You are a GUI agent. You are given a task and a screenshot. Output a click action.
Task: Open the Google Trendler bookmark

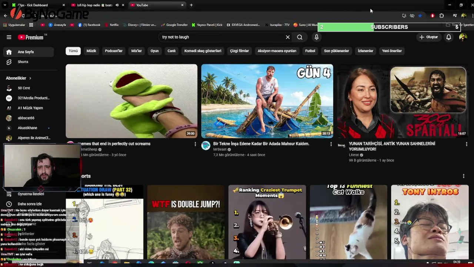click(x=174, y=25)
